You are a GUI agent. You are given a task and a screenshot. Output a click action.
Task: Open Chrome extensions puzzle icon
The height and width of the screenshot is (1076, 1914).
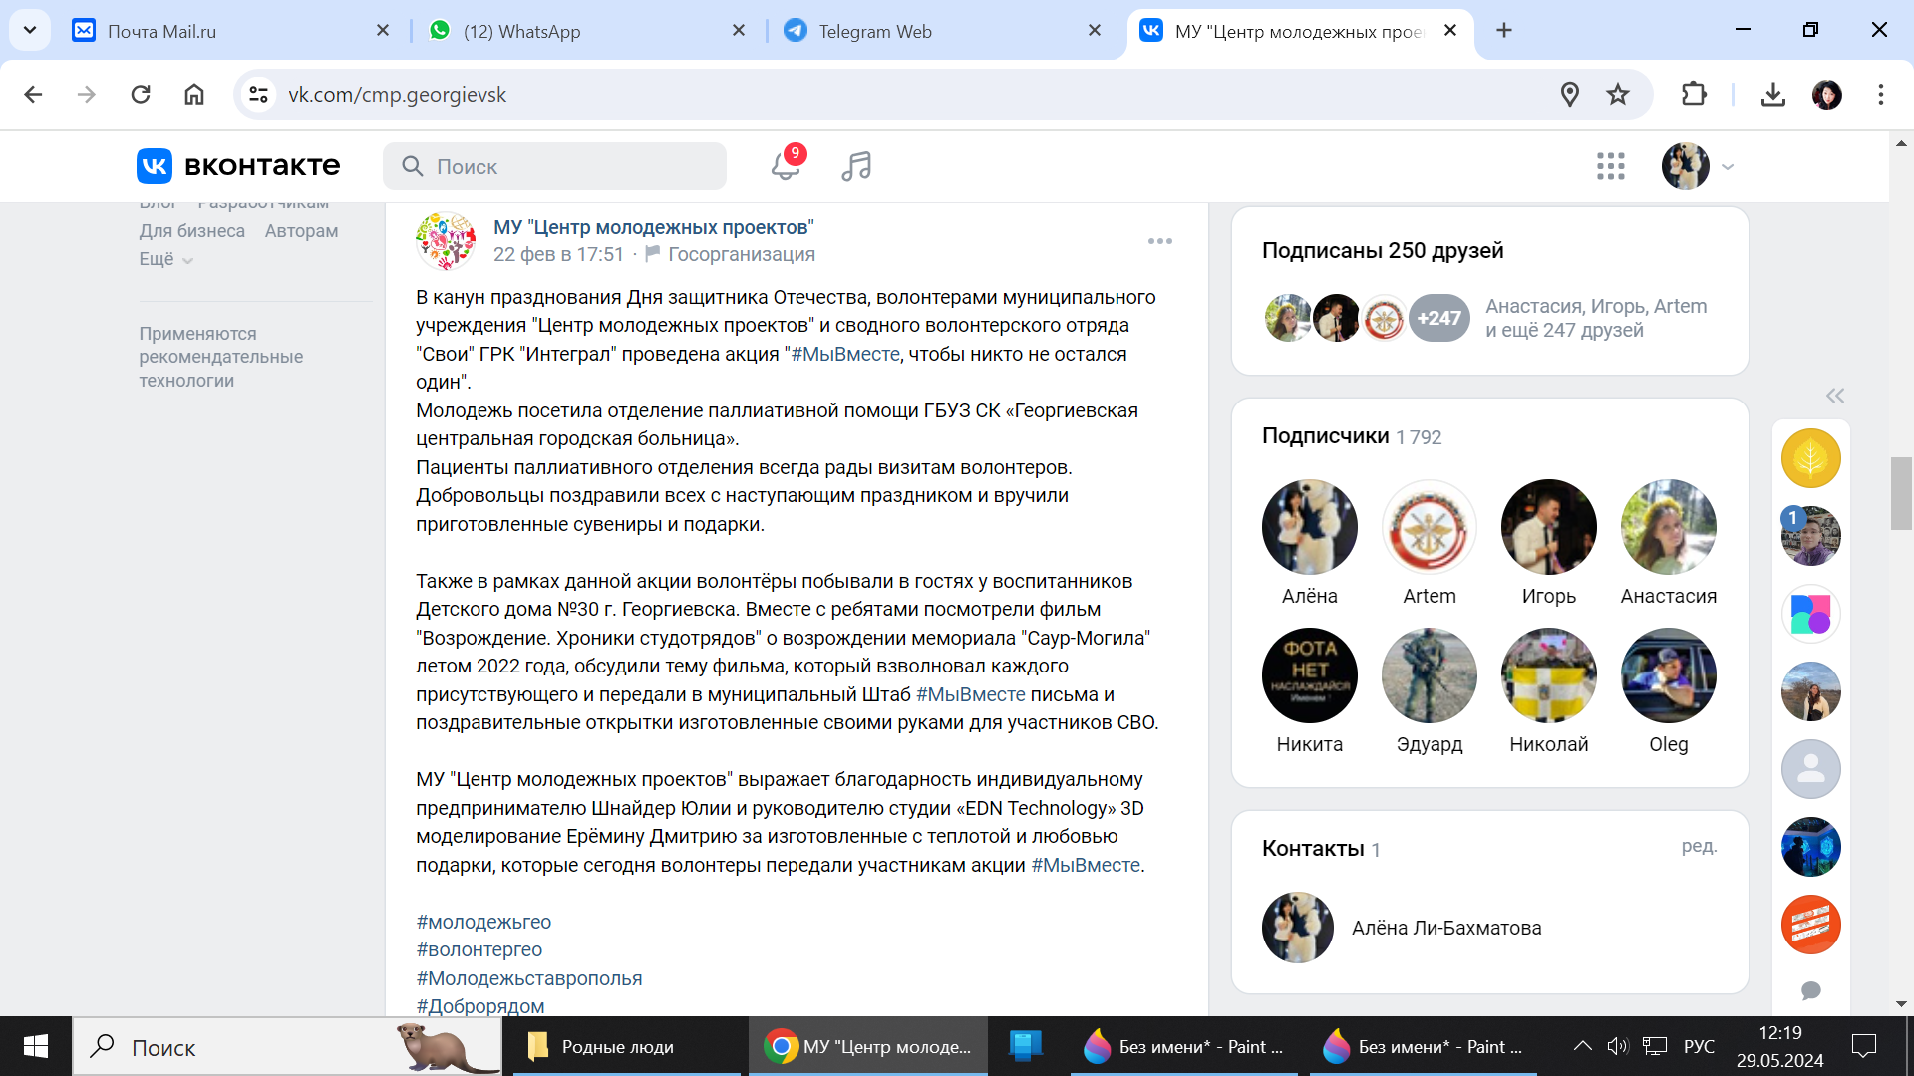tap(1694, 95)
